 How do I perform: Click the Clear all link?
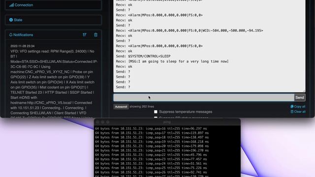pos(298,112)
